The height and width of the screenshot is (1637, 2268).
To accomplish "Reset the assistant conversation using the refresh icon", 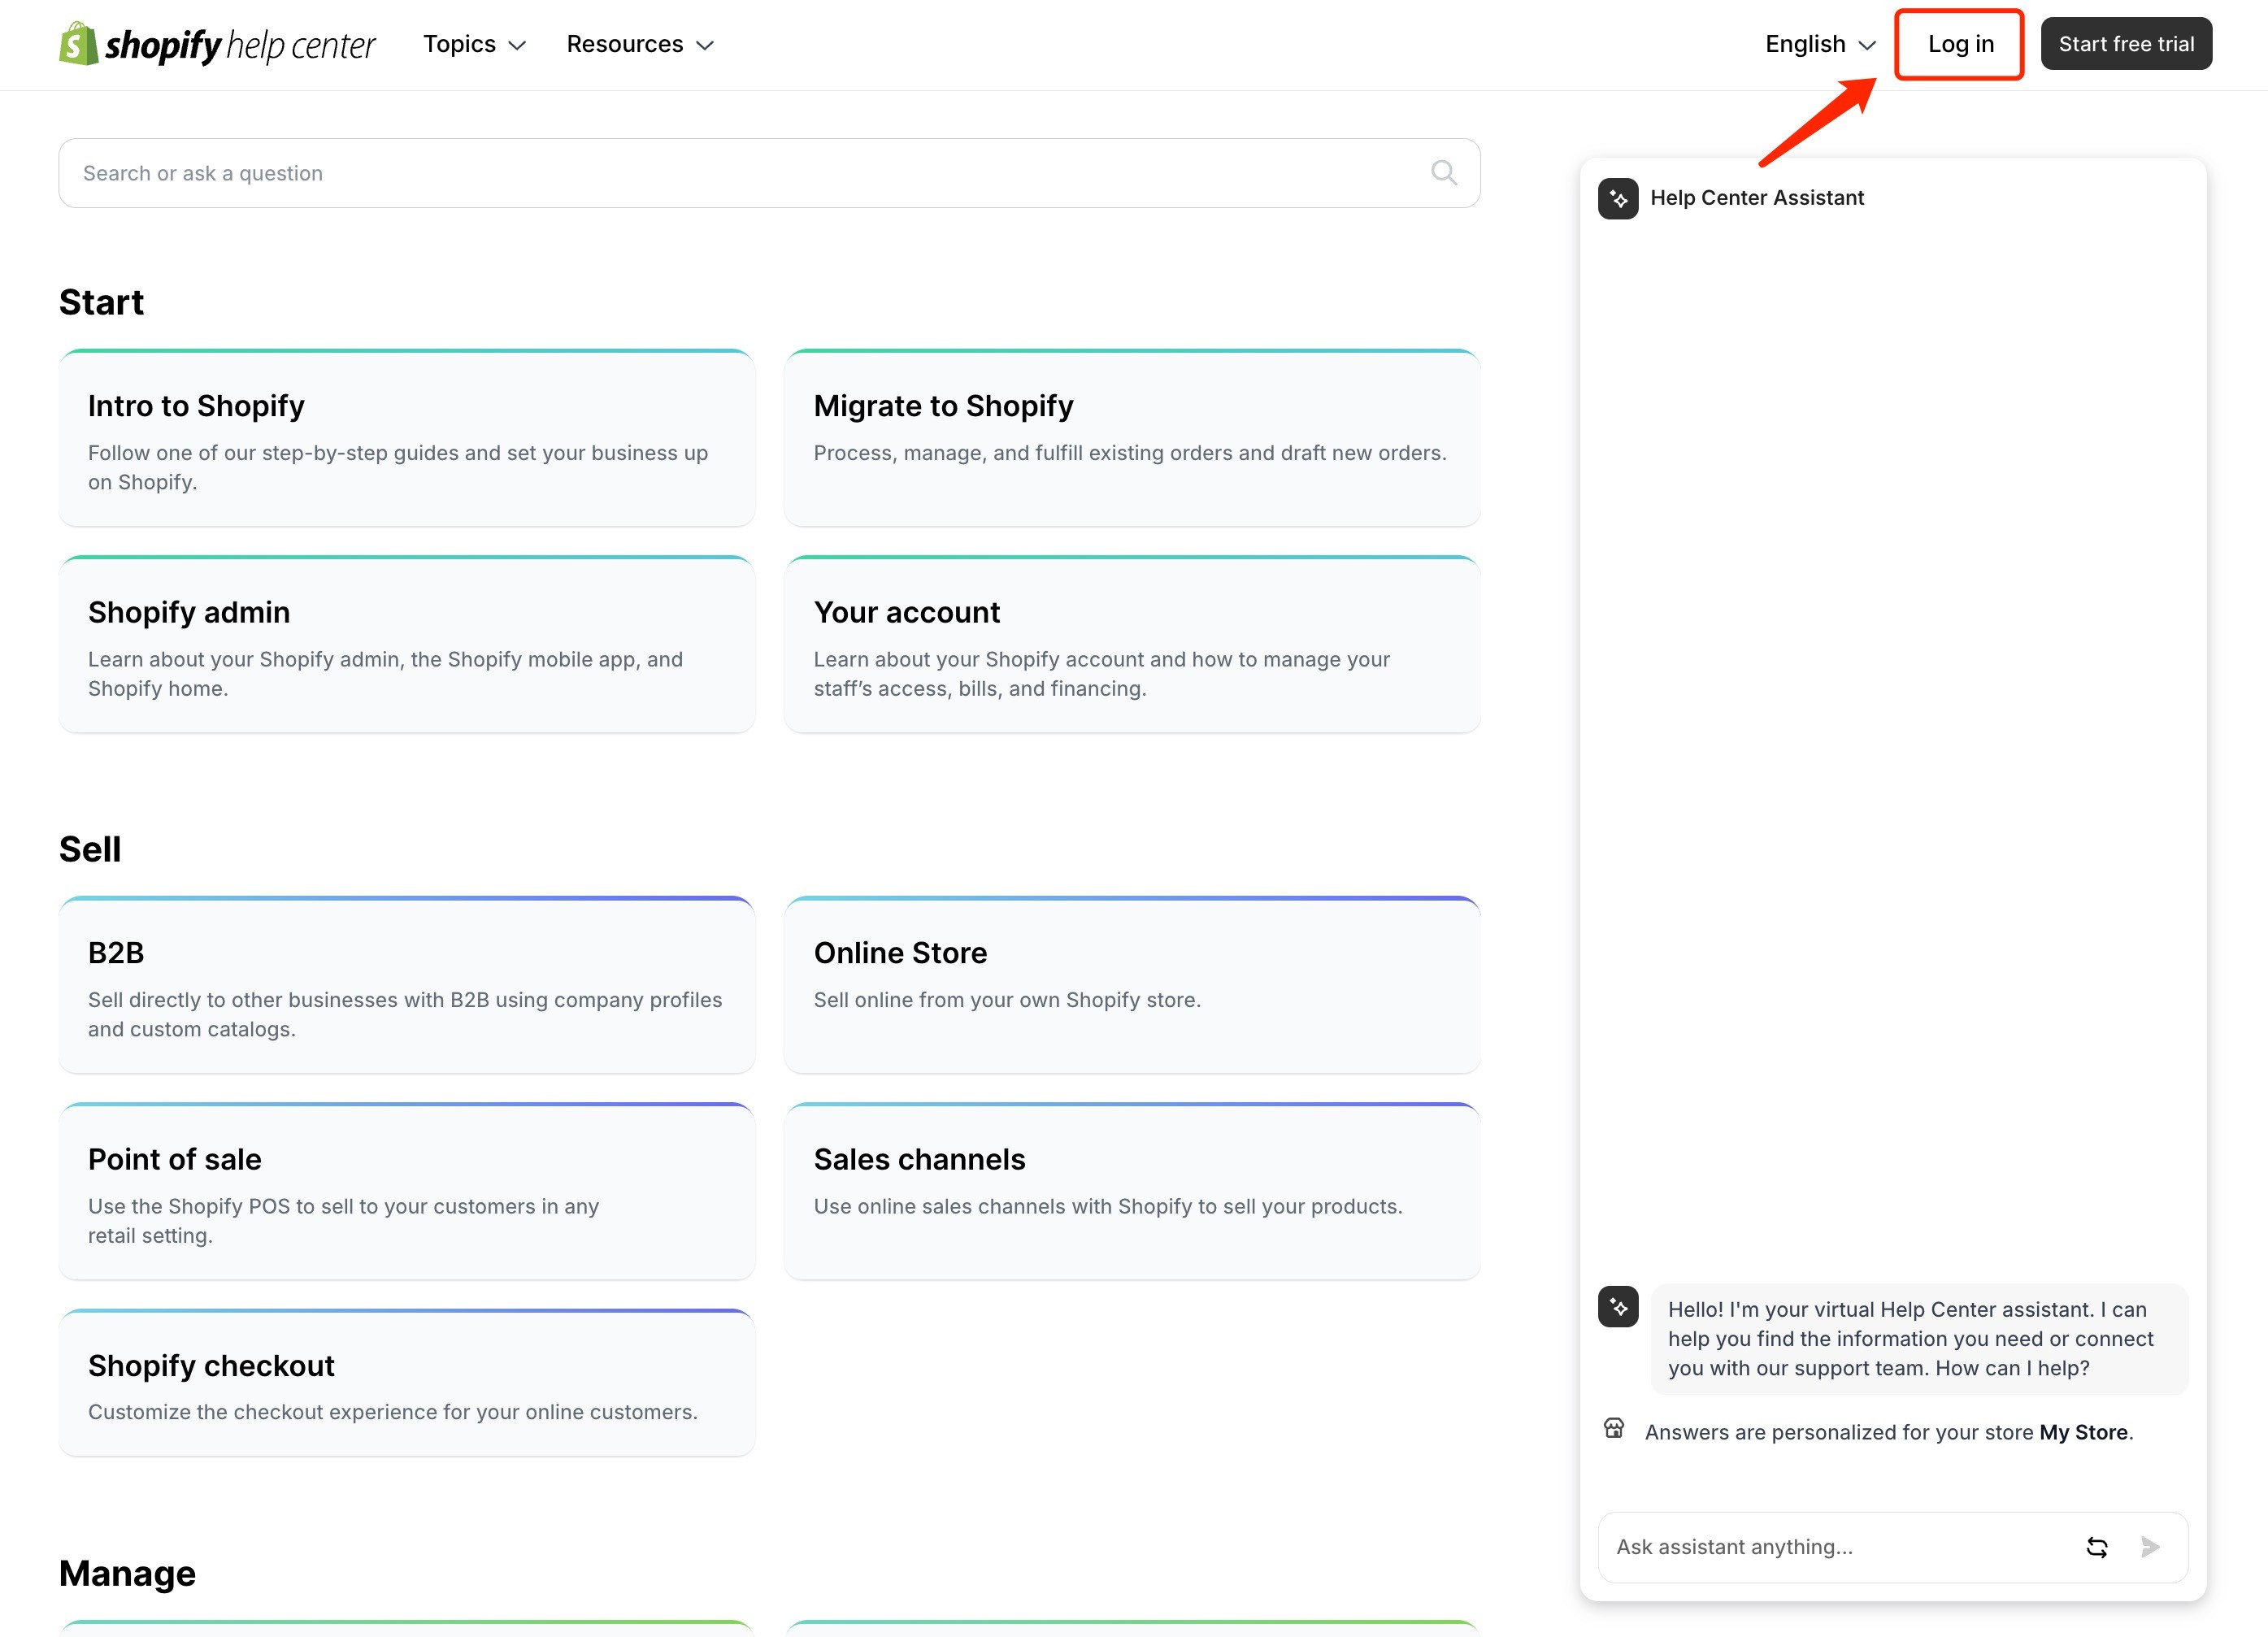I will 2097,1547.
